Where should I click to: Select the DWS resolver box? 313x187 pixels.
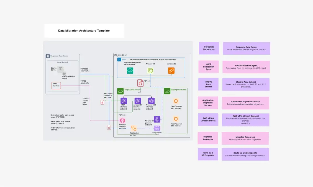coord(56,86)
